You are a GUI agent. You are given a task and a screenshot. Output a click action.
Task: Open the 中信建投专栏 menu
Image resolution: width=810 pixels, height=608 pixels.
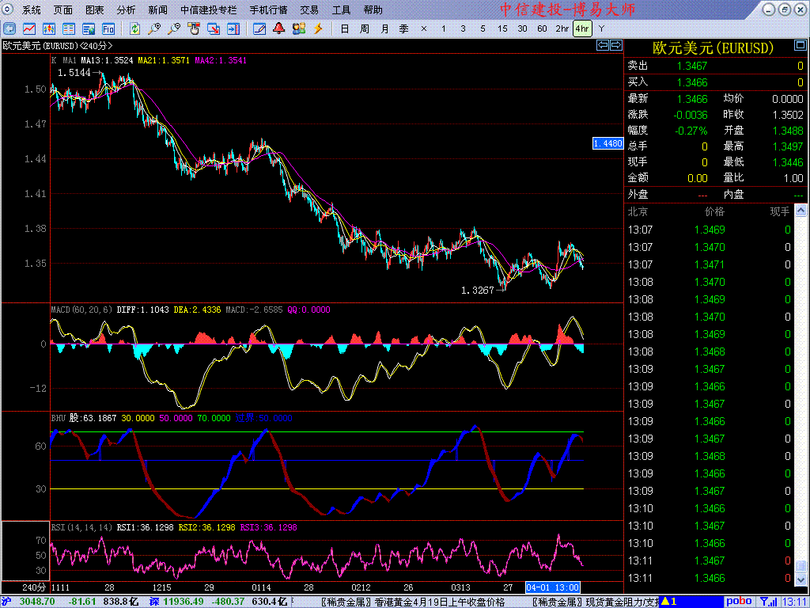click(209, 9)
